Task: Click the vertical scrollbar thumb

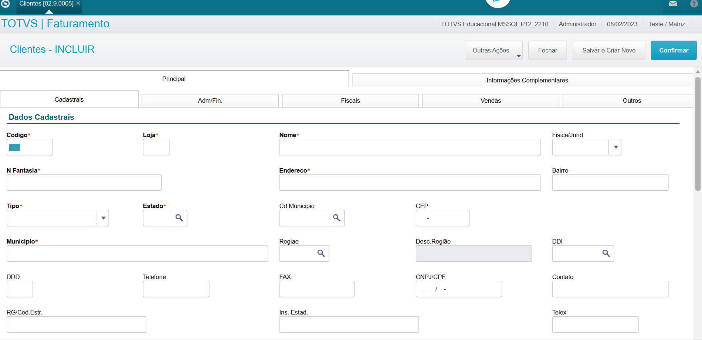Action: pyautogui.click(x=698, y=134)
